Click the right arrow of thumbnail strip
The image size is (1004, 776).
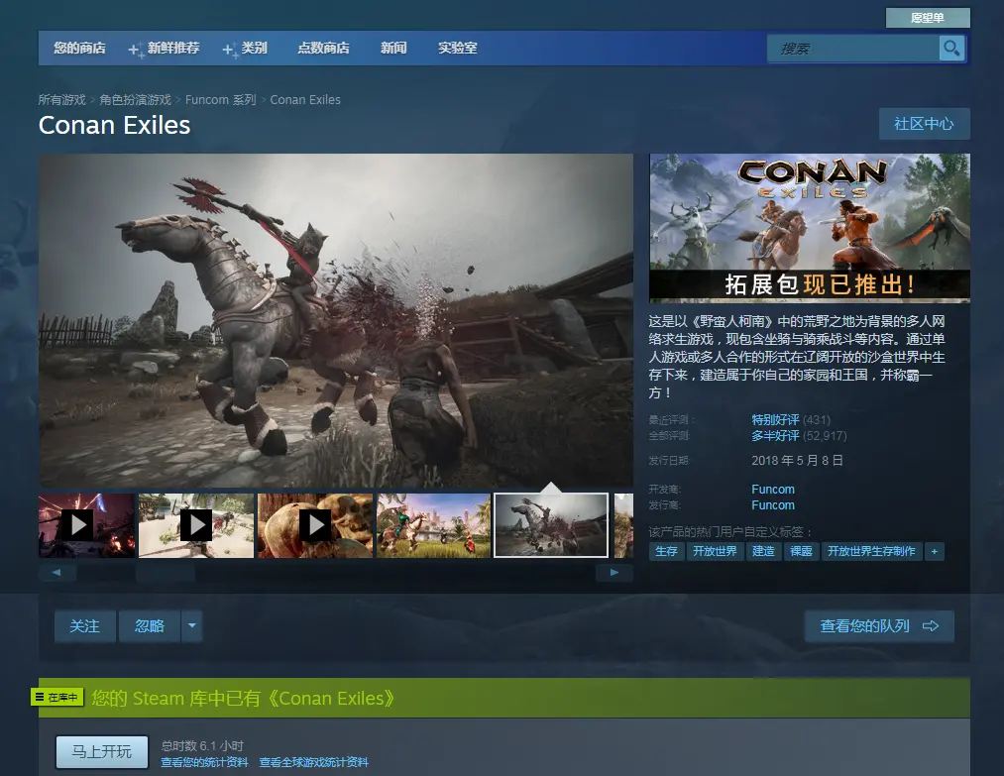(614, 573)
